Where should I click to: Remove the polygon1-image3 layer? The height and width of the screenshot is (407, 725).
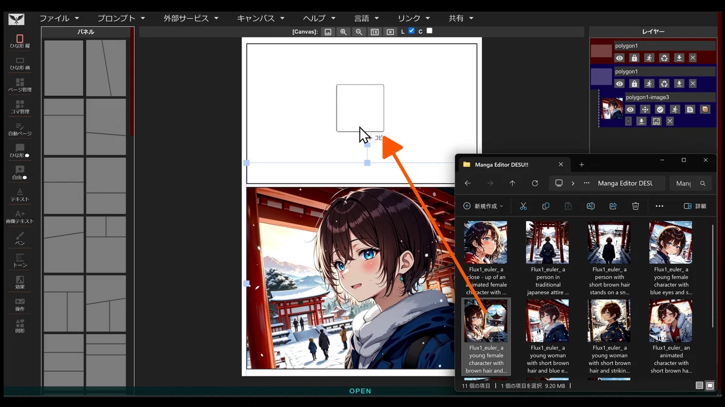click(x=670, y=121)
